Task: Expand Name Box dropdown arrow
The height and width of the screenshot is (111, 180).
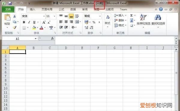Action: coord(36,39)
